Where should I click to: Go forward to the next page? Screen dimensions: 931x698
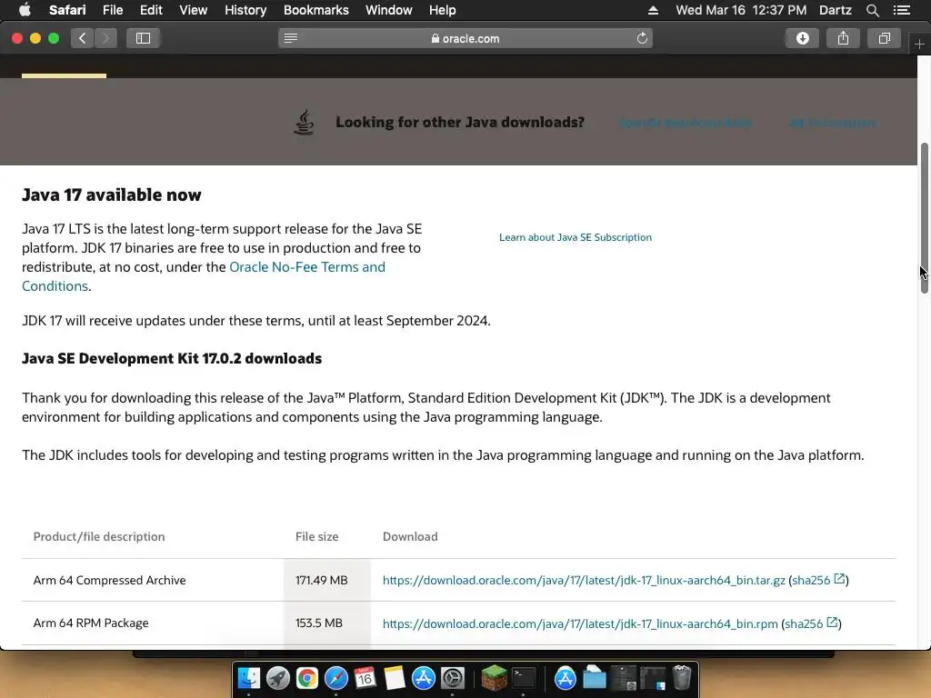[105, 38]
